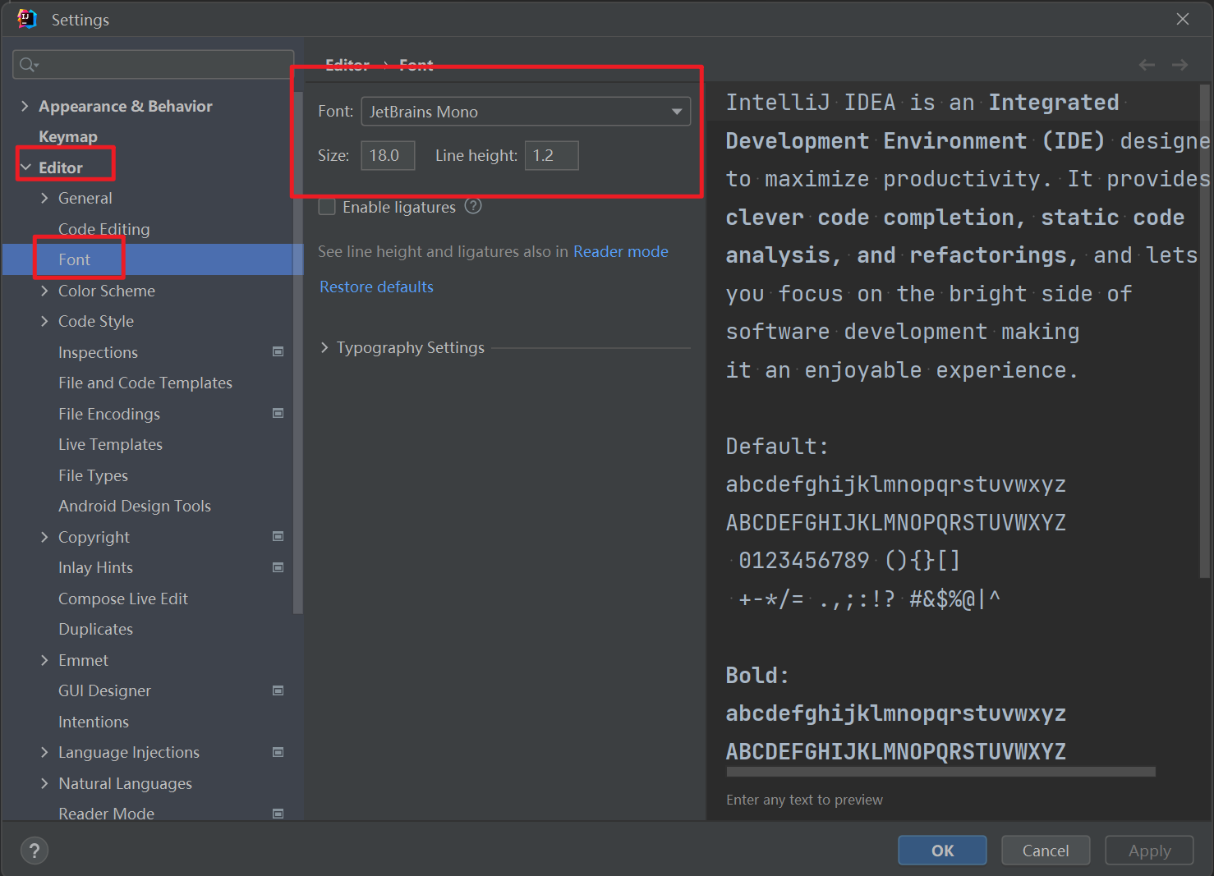Screen dimensions: 1214x876
Task: Open File Types settings page
Action: [93, 475]
